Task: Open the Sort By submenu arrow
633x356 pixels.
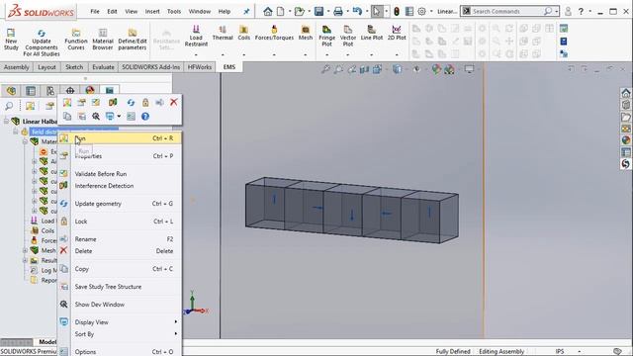Action: [176, 334]
